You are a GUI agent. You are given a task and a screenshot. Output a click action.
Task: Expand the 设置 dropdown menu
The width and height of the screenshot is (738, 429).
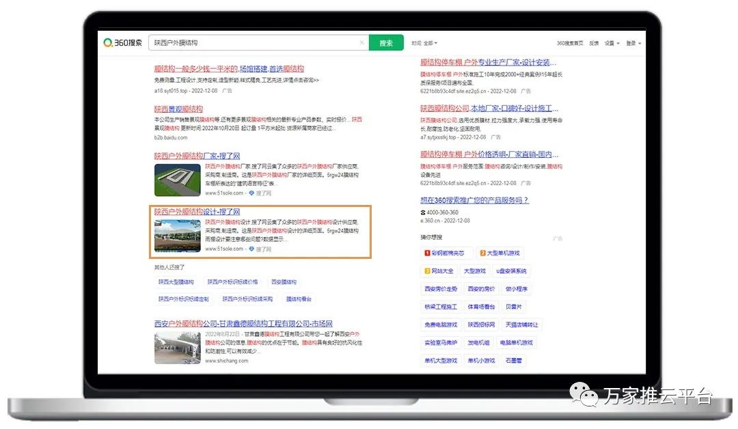point(612,43)
